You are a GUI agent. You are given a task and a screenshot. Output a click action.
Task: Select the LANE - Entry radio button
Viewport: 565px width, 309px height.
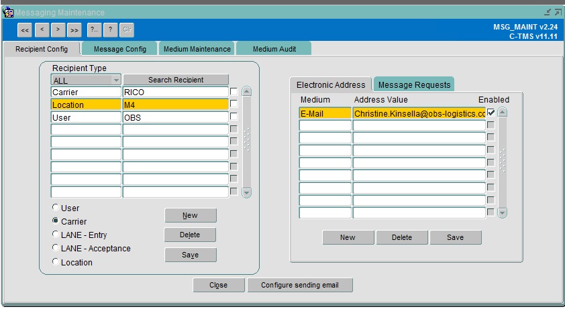56,234
